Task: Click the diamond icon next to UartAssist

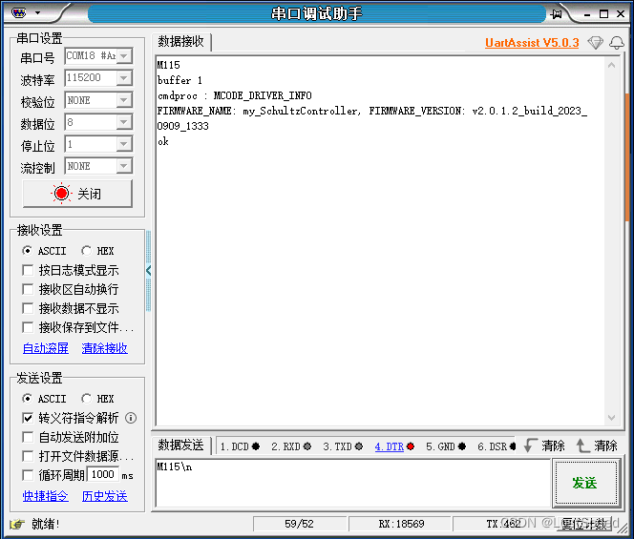Action: pos(595,42)
